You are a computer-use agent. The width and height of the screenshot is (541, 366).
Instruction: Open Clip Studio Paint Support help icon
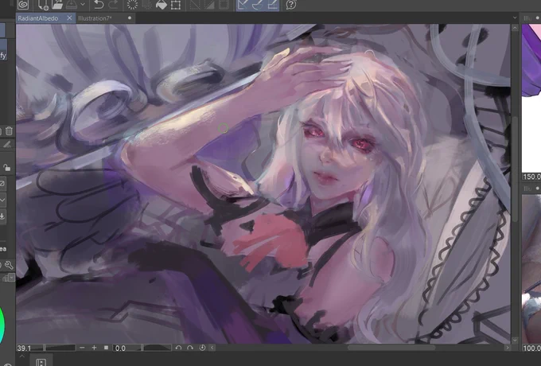pos(291,5)
